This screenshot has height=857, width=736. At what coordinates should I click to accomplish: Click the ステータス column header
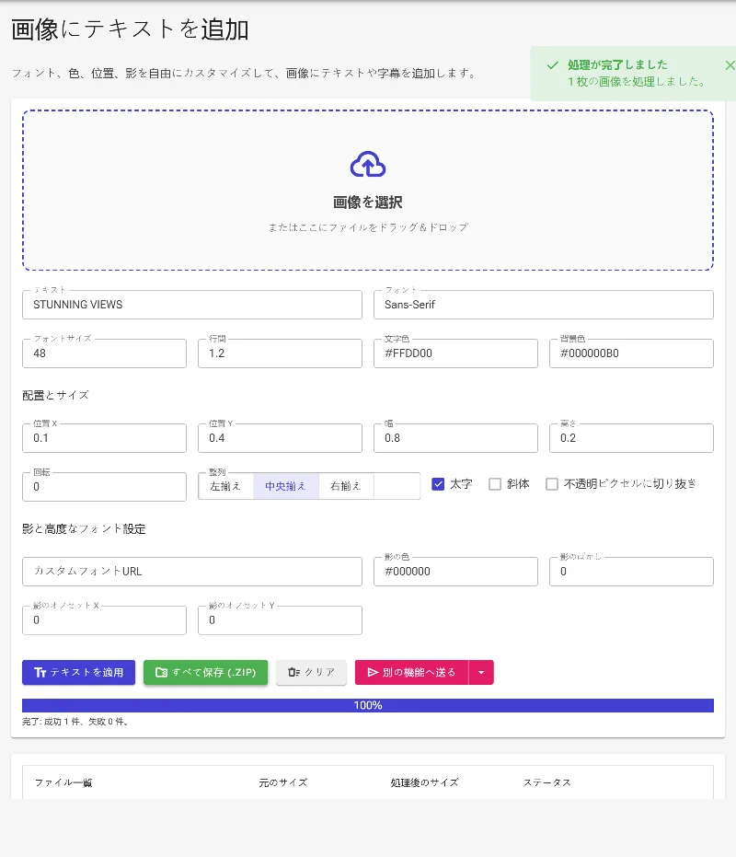pyautogui.click(x=547, y=782)
